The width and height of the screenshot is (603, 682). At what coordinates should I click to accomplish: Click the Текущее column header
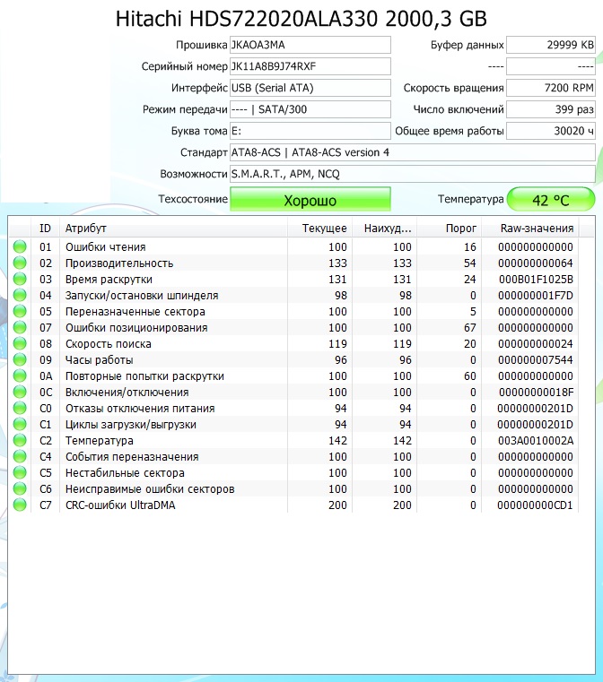tap(319, 228)
